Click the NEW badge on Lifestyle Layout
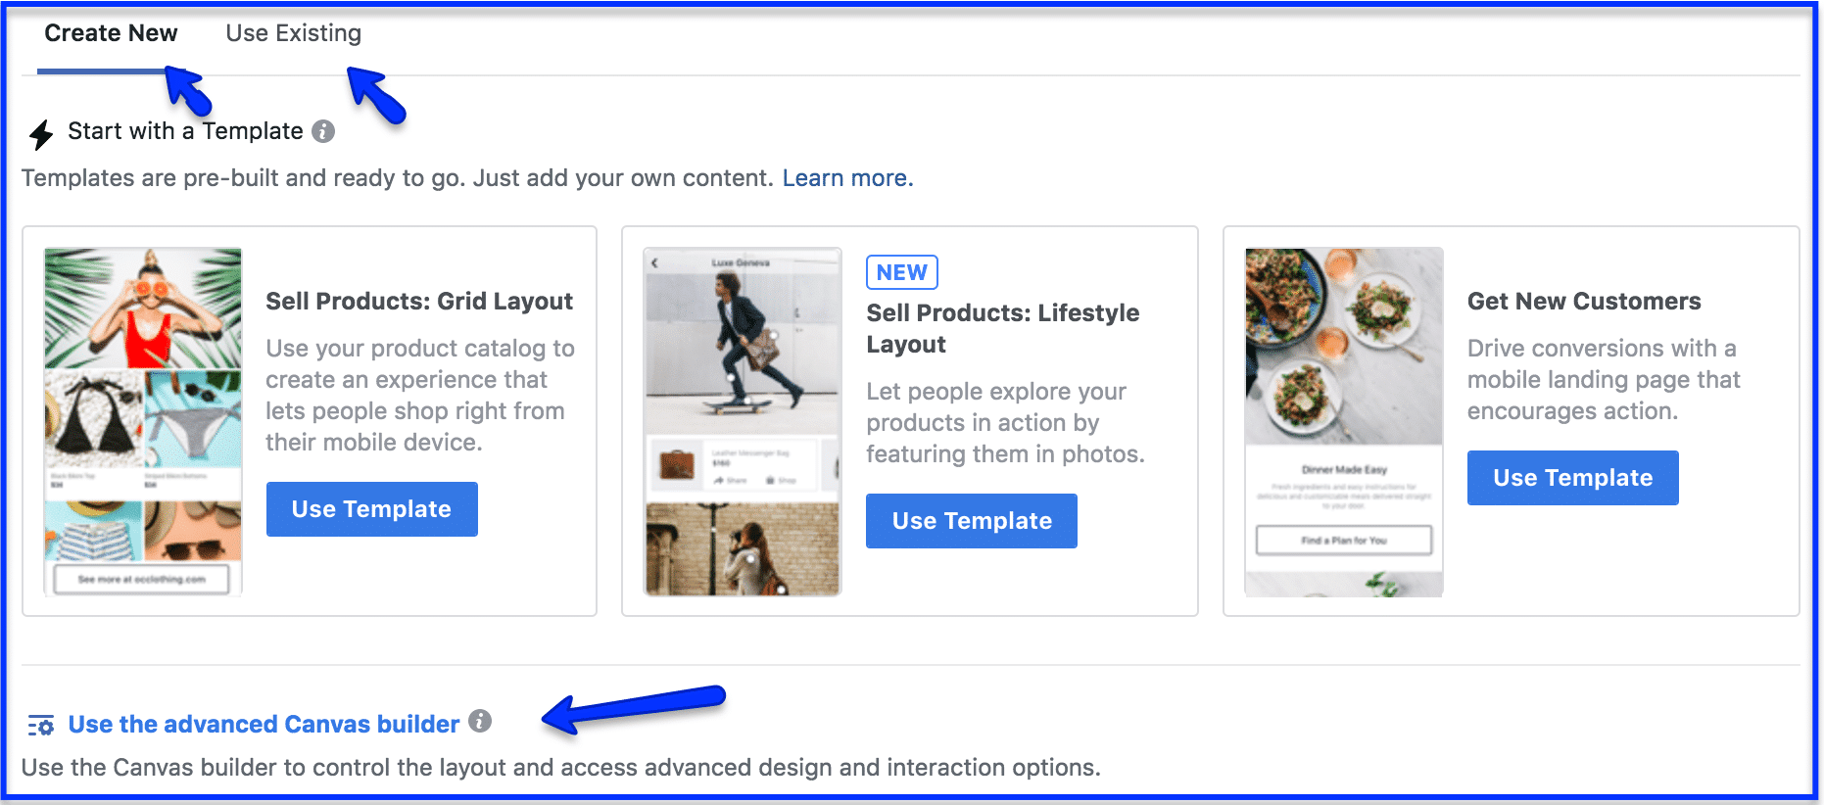 [x=902, y=272]
